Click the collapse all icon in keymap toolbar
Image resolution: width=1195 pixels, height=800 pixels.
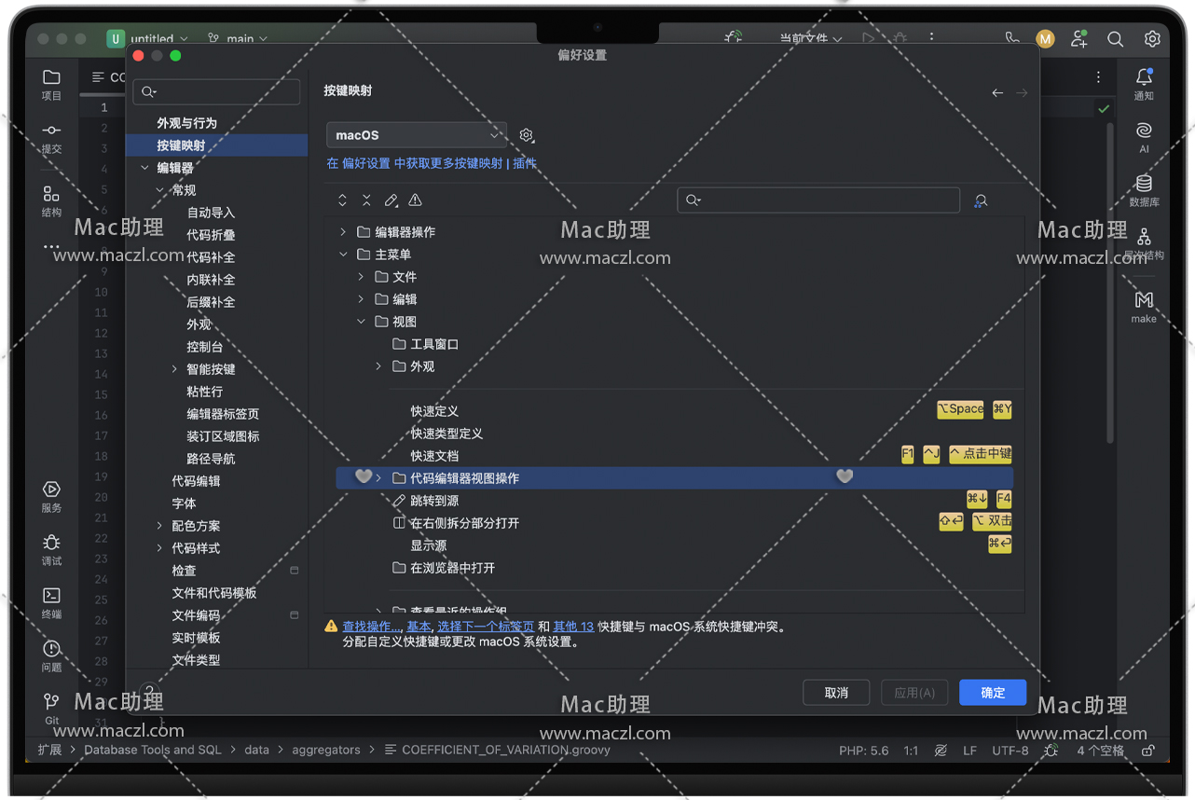[366, 200]
